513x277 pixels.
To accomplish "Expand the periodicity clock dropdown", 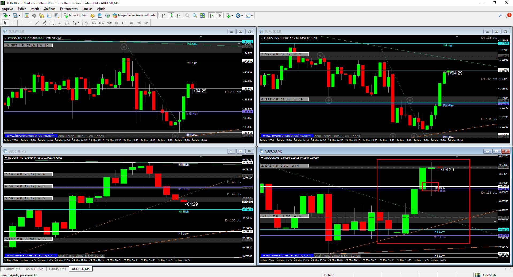I will pyautogui.click(x=242, y=15).
